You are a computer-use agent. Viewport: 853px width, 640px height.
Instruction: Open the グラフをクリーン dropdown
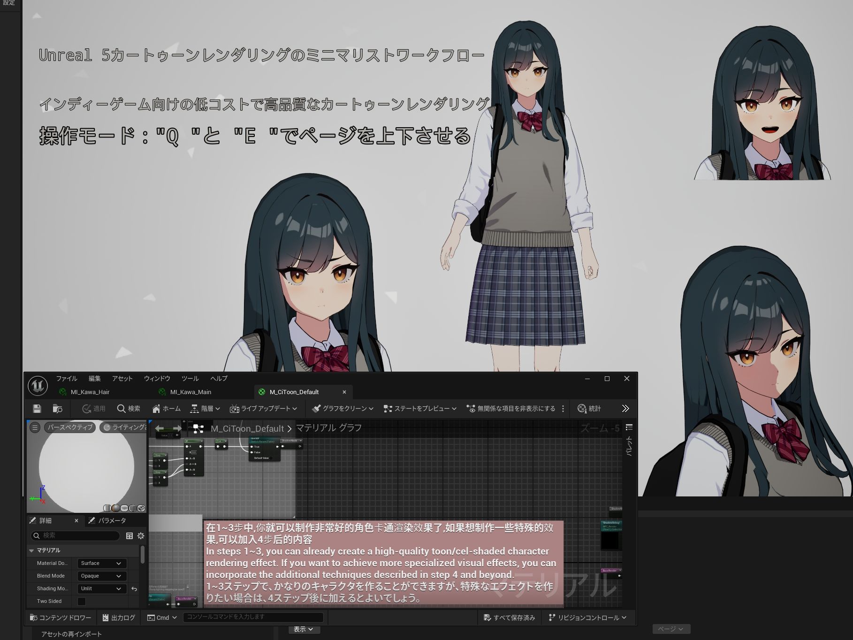coord(343,409)
